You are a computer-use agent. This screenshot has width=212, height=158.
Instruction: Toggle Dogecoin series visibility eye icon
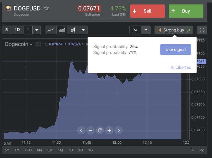tap(38, 44)
